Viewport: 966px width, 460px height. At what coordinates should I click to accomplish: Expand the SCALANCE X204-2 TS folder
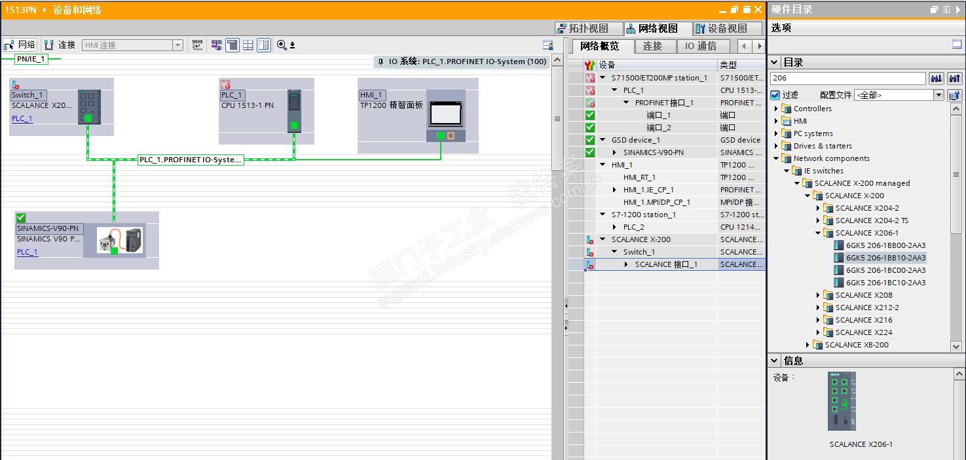click(x=819, y=221)
